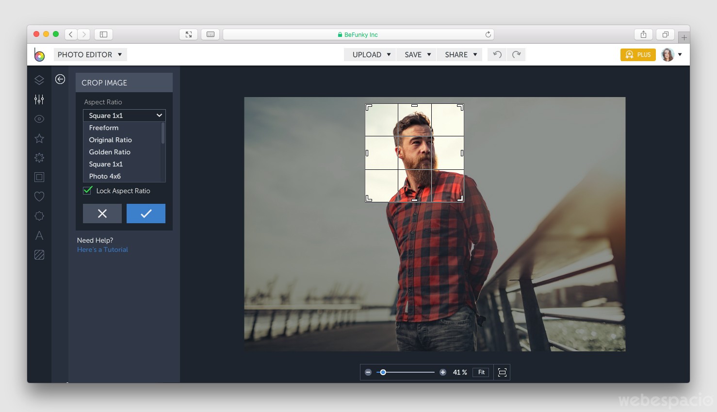The width and height of the screenshot is (717, 412).
Task: Click the full-screen crop icon near zoom bar
Action: tap(502, 372)
